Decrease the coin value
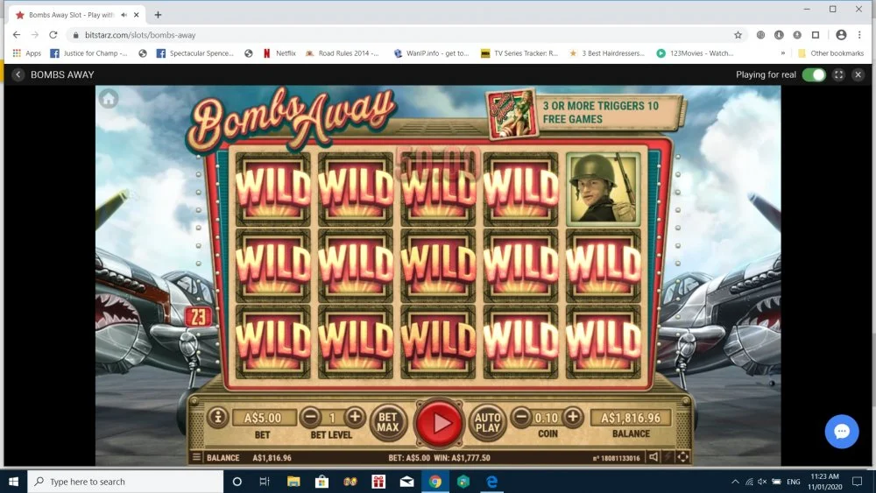Image resolution: width=876 pixels, height=493 pixels. [520, 417]
